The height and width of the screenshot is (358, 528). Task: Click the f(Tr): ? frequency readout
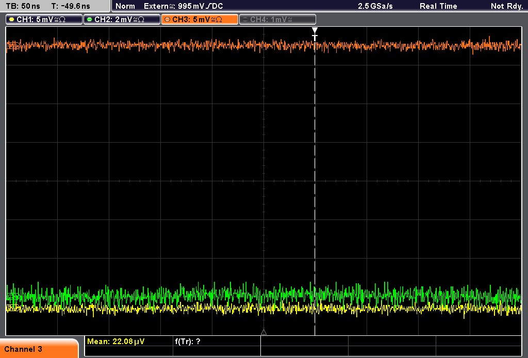188,342
